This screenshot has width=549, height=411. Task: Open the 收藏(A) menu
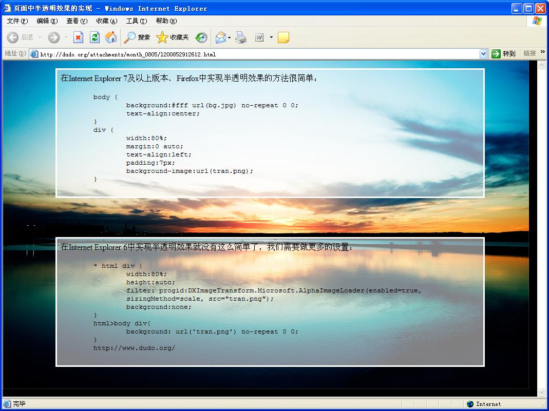point(106,21)
